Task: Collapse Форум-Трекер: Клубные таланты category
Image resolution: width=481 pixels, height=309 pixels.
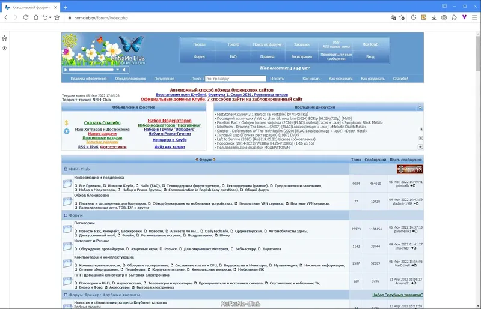Action: (66, 295)
